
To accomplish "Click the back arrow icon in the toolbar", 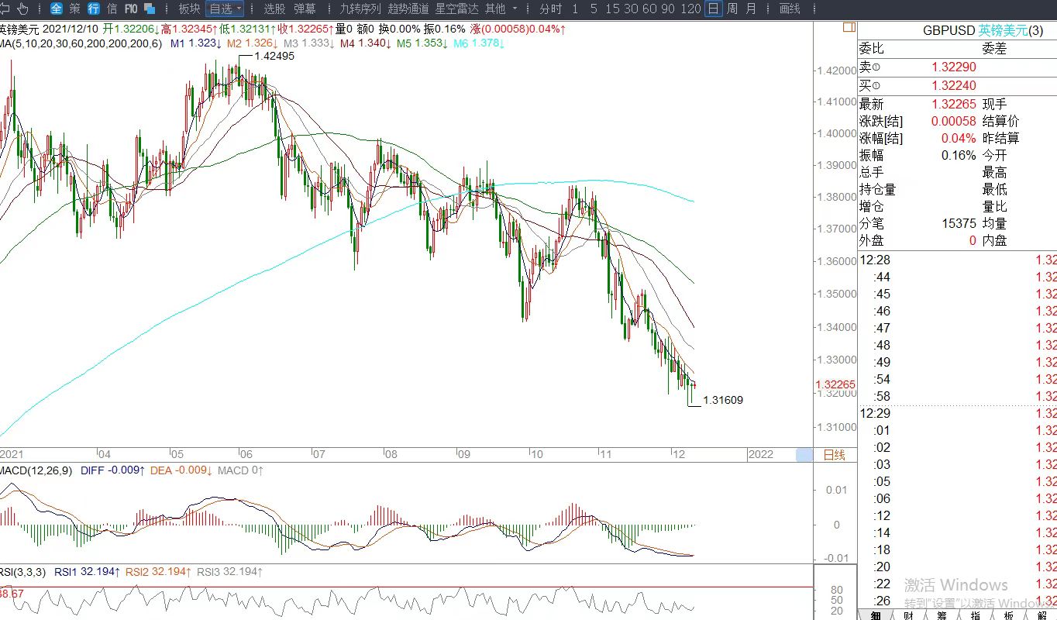I will 5,9.
